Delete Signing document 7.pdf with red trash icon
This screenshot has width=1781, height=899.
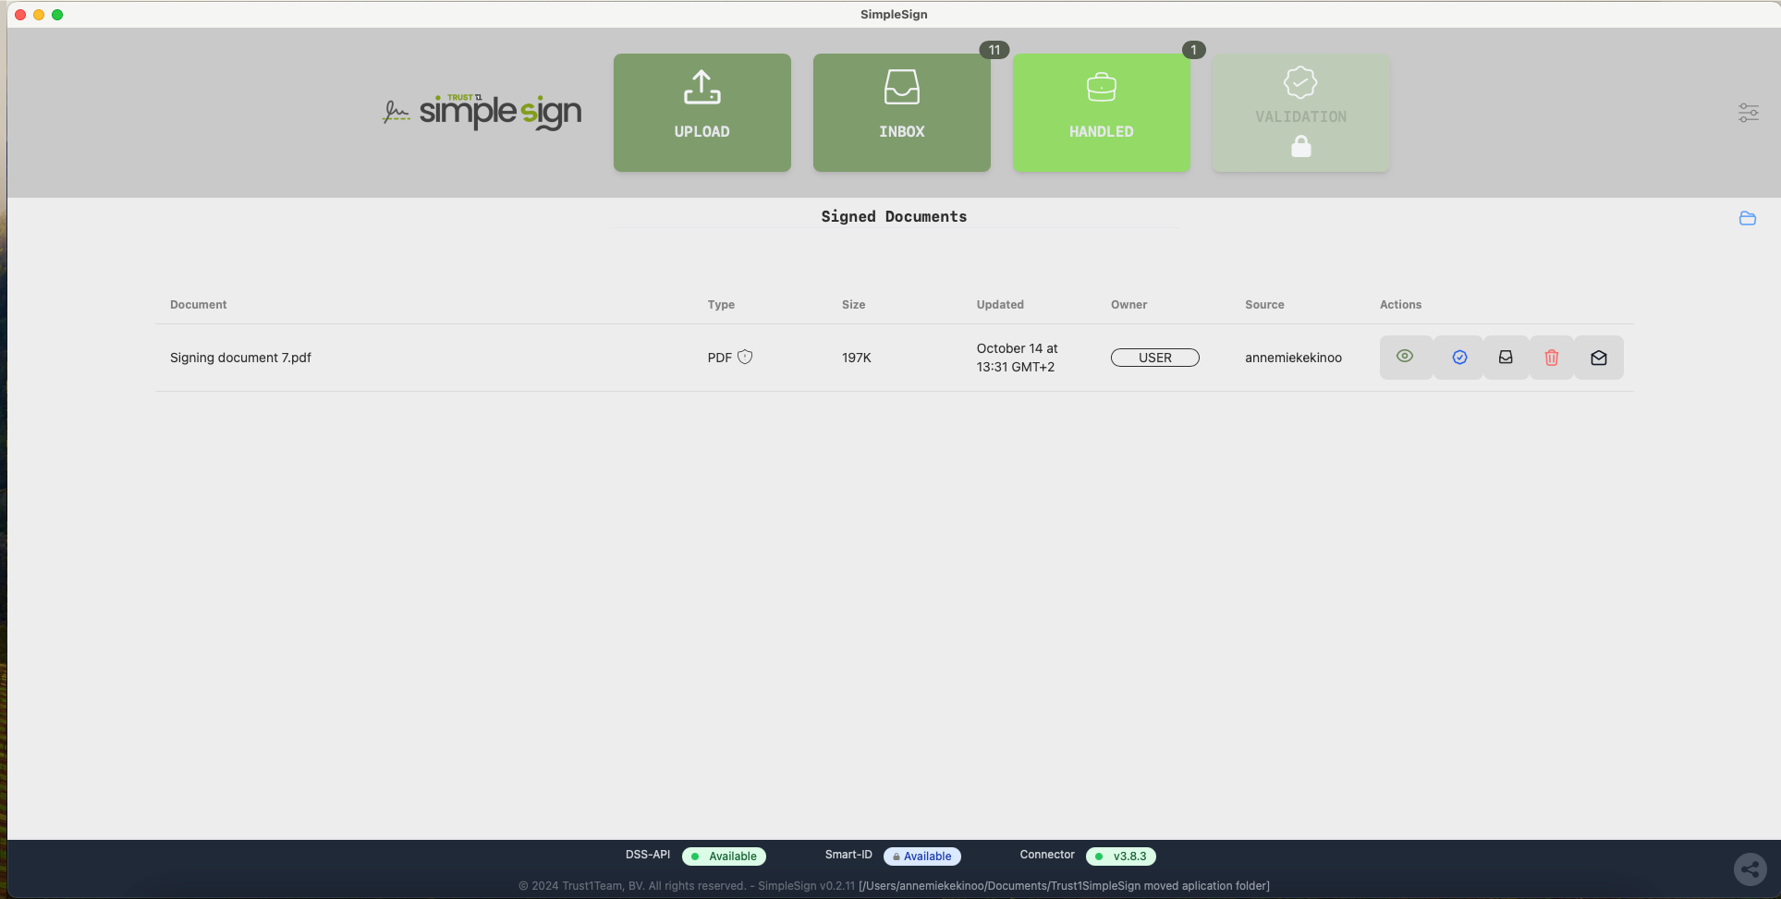pos(1552,358)
